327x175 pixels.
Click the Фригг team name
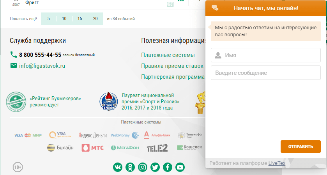(x=32, y=3)
